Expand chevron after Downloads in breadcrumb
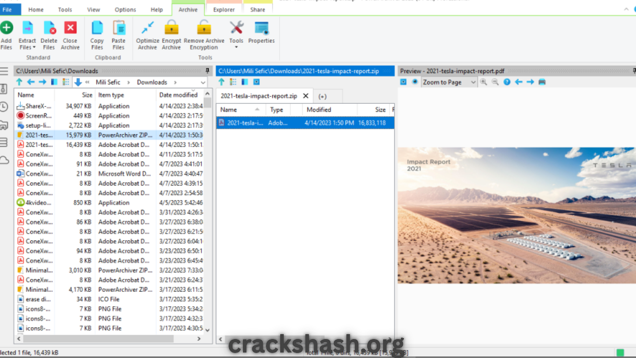 pos(175,83)
